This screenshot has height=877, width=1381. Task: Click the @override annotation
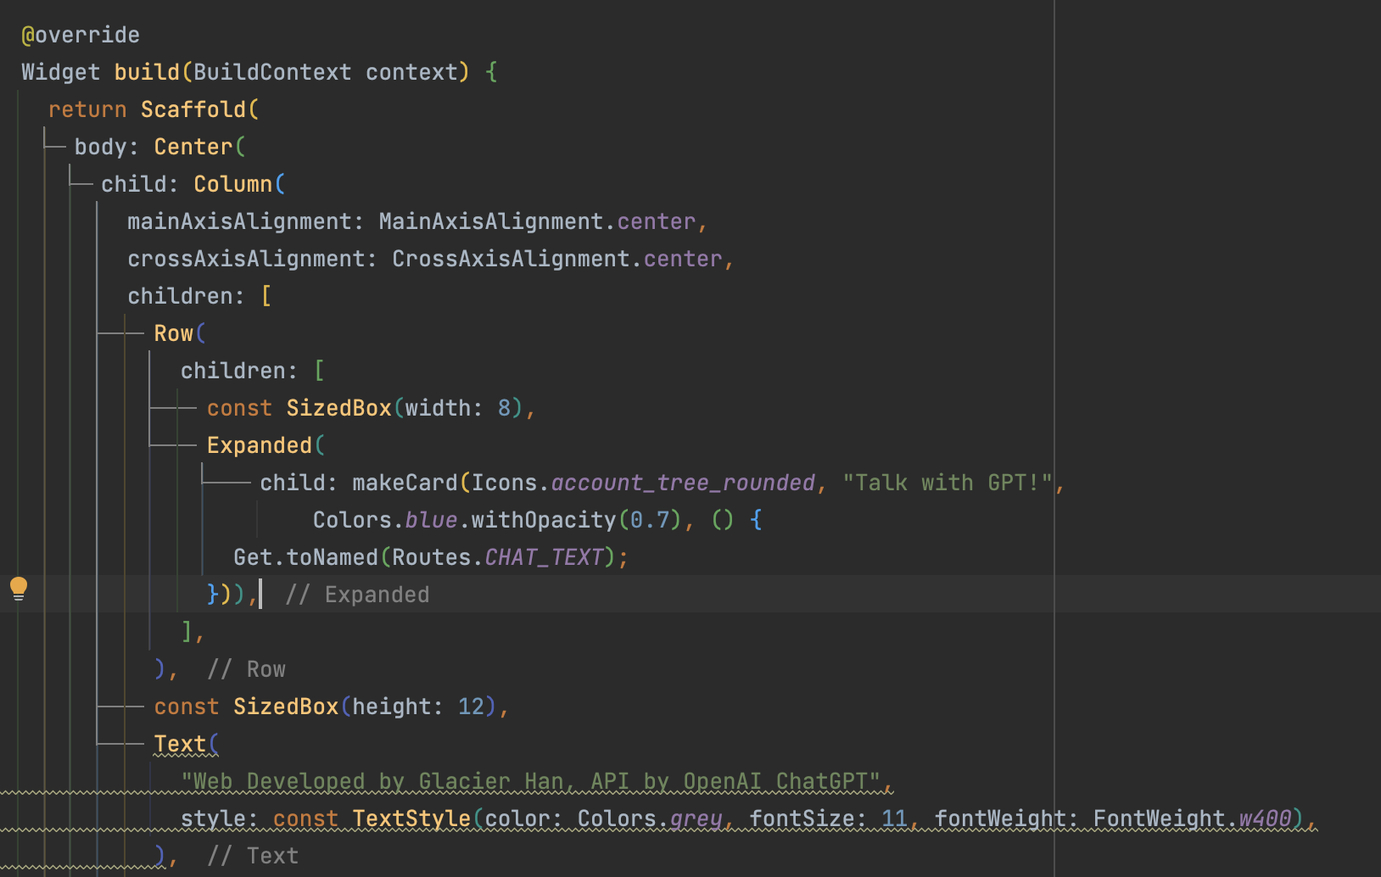point(81,35)
